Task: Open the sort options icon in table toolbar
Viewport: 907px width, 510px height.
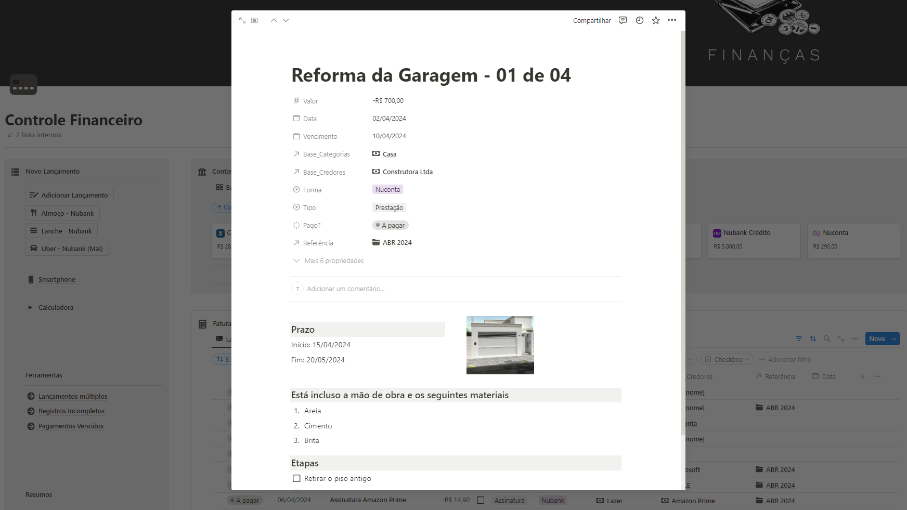Action: 813,338
